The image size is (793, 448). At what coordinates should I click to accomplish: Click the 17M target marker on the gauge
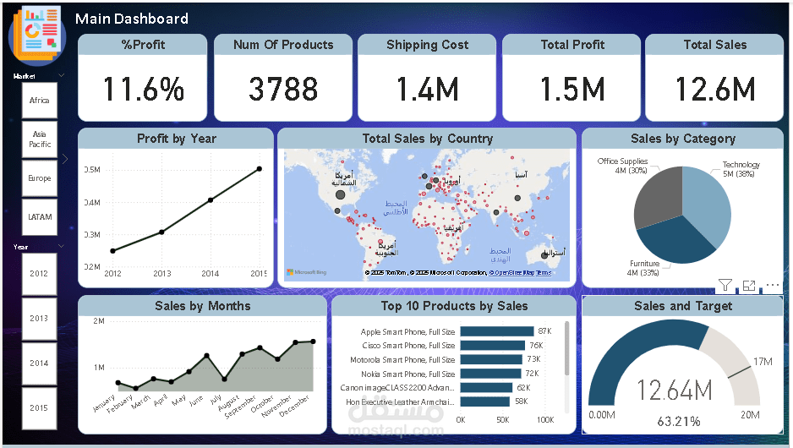740,372
